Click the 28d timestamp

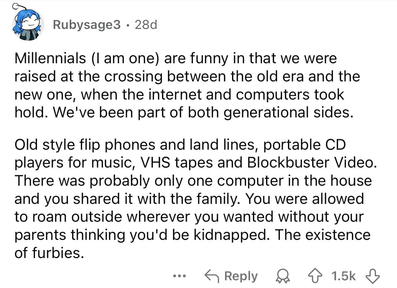(x=146, y=25)
